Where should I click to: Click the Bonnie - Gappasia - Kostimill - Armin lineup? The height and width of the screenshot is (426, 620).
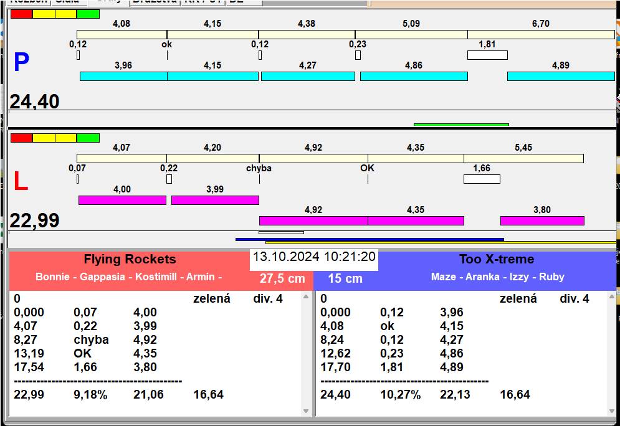tap(129, 277)
